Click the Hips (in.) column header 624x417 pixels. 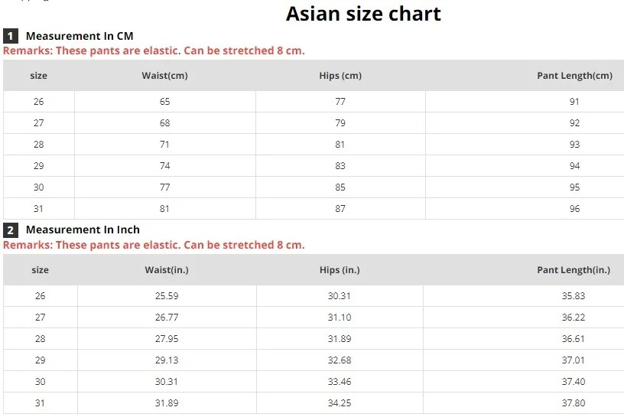pos(340,270)
